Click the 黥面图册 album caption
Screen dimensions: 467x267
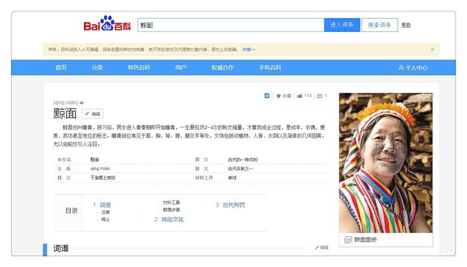[x=365, y=240]
